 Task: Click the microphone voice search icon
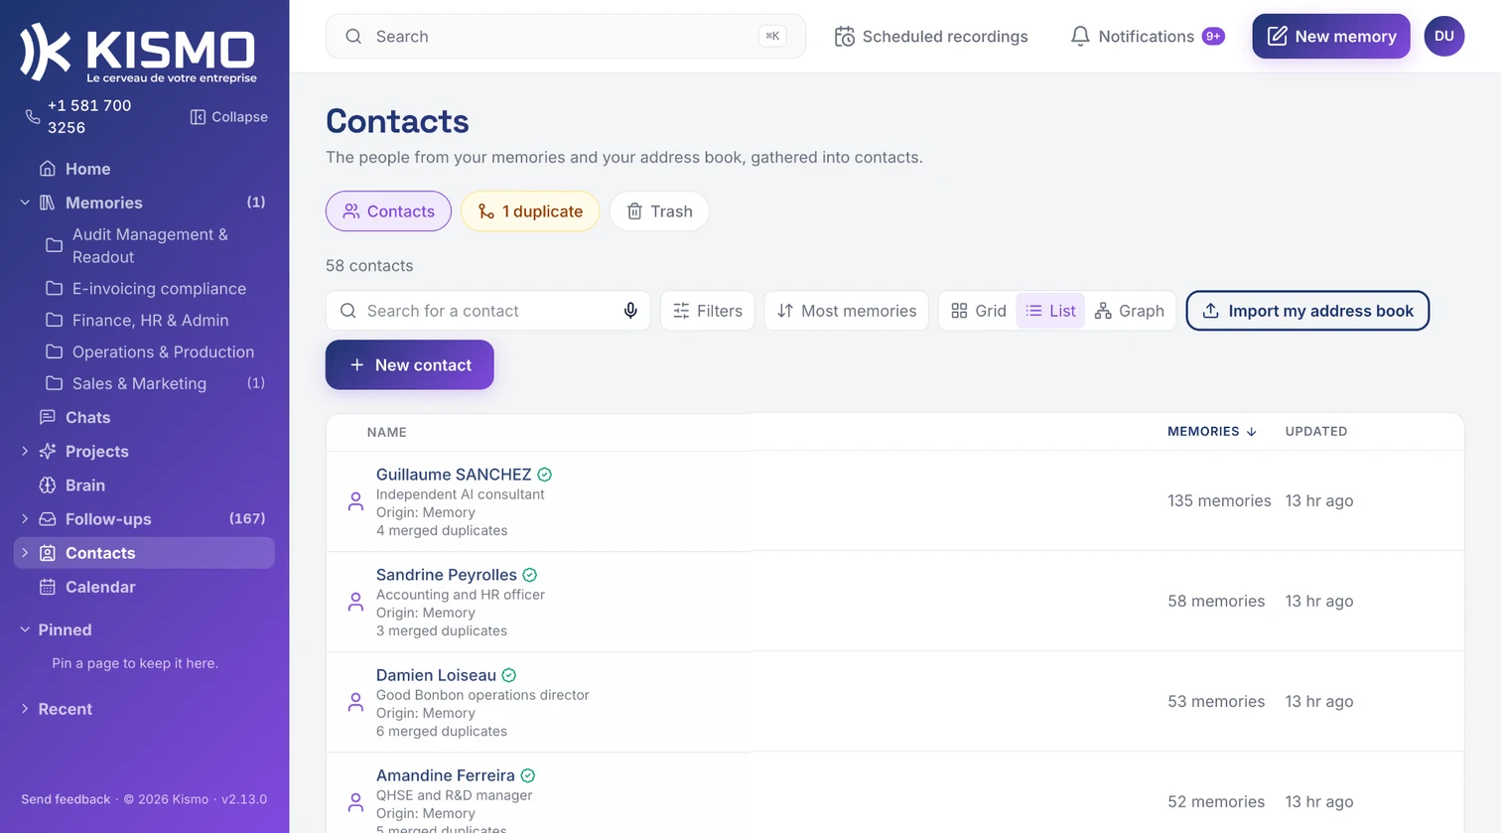[x=630, y=311]
